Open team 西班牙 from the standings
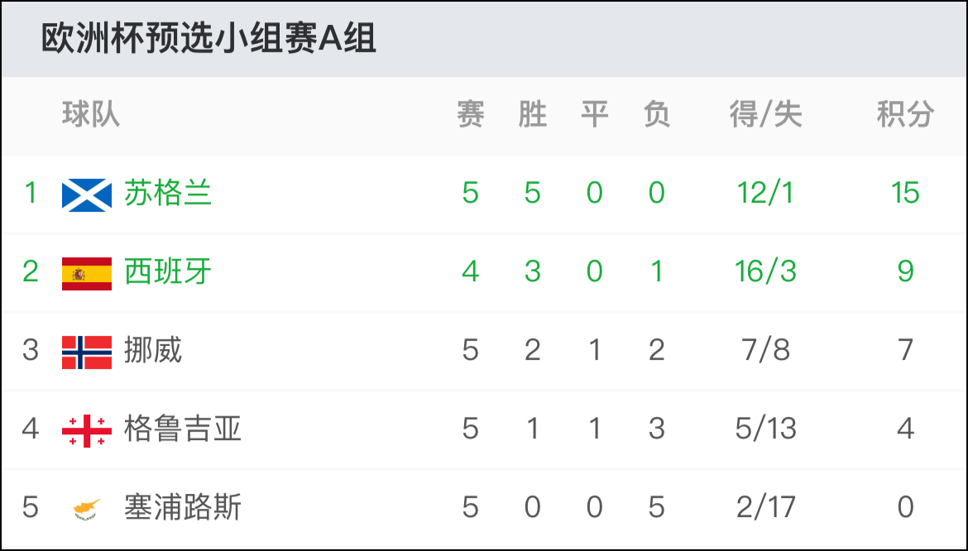The image size is (968, 551). pyautogui.click(x=168, y=271)
